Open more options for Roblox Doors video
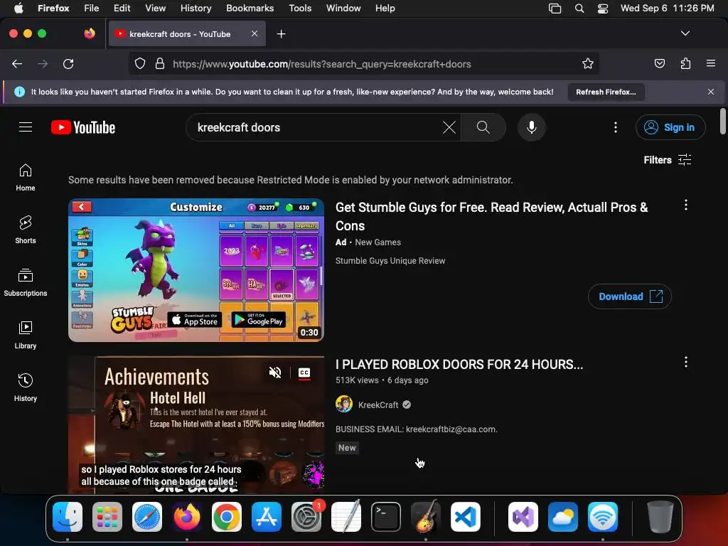This screenshot has height=546, width=728. [x=686, y=362]
